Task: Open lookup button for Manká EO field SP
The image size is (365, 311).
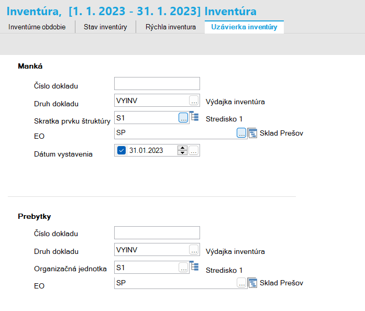Action: 241,132
